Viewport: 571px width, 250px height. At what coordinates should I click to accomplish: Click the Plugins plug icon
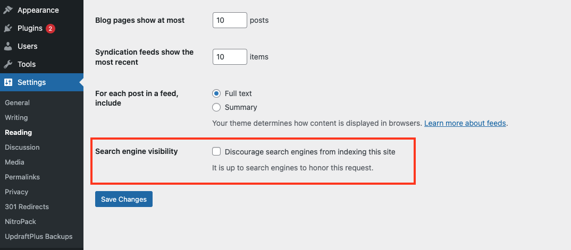[8, 28]
